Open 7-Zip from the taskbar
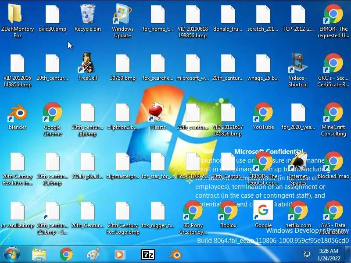Image resolution: width=351 pixels, height=263 pixels. click(148, 255)
